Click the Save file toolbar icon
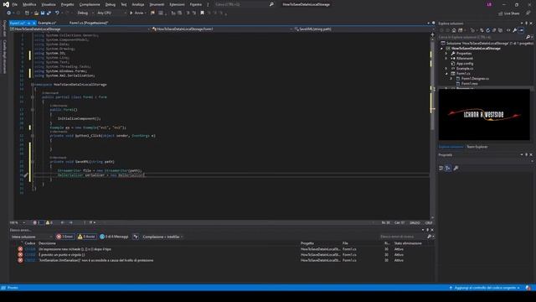 click(x=43, y=13)
